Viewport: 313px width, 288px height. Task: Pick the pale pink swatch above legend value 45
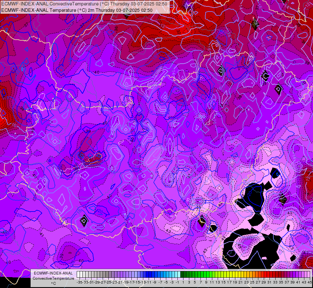click(x=309, y=275)
